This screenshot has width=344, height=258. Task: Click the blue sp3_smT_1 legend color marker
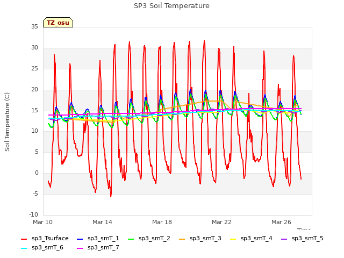80,239
